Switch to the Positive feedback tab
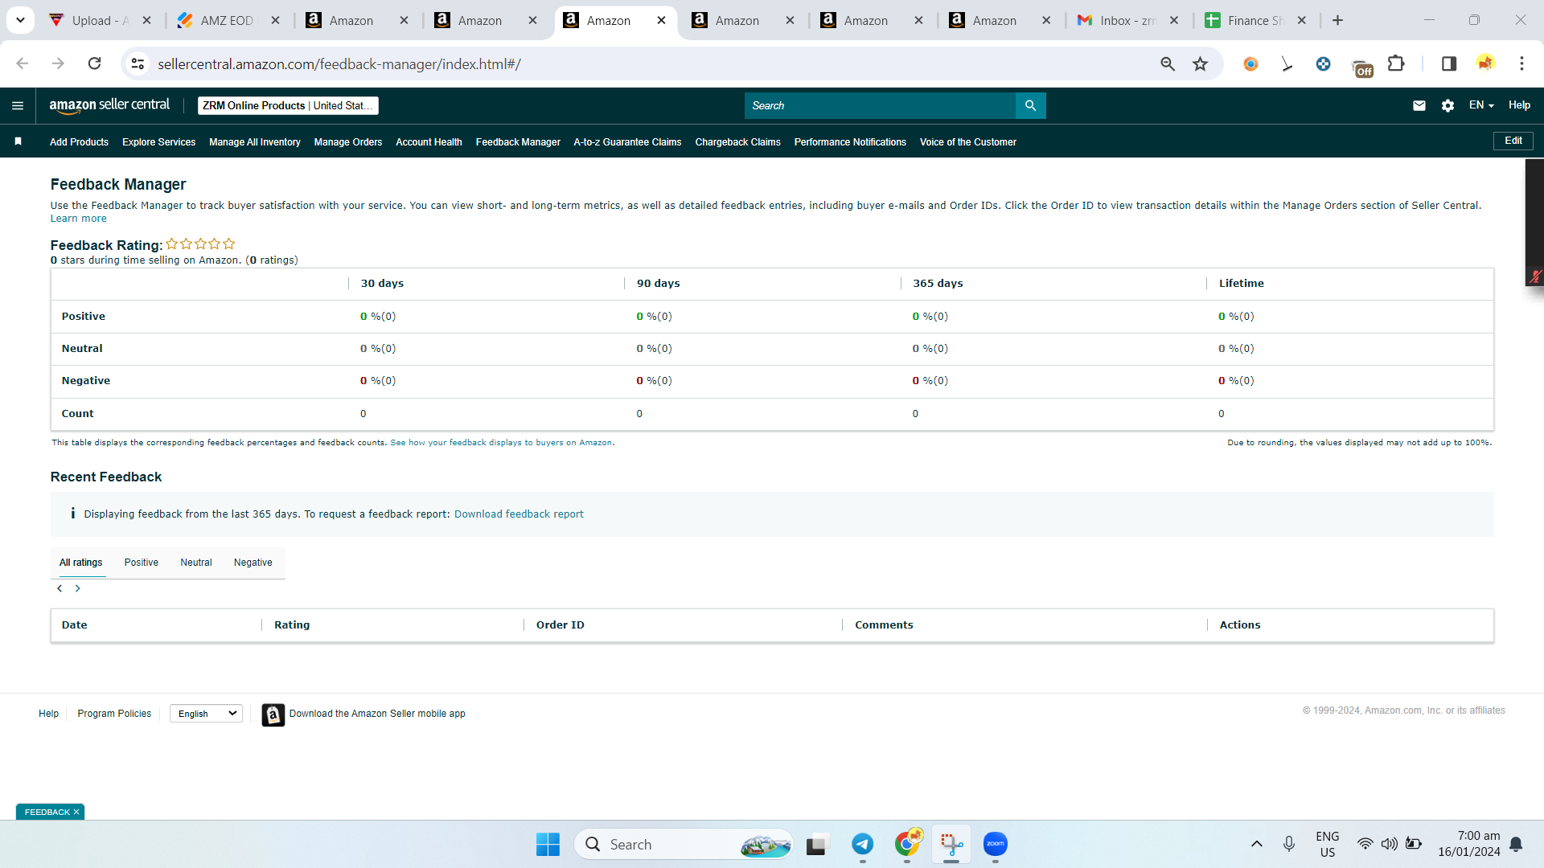The height and width of the screenshot is (868, 1544). pyautogui.click(x=142, y=563)
